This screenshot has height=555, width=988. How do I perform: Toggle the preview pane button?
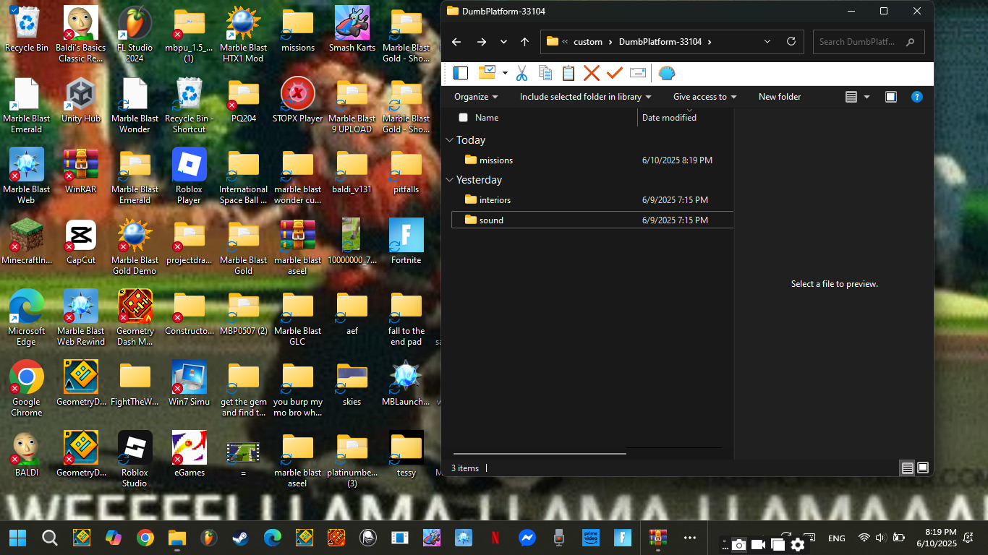pyautogui.click(x=891, y=97)
